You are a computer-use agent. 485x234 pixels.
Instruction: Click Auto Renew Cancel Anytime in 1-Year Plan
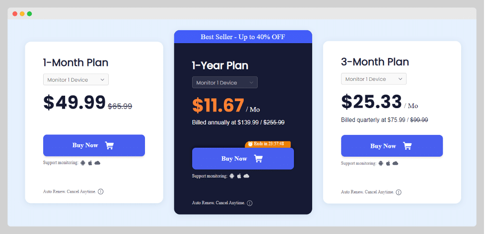tap(218, 203)
